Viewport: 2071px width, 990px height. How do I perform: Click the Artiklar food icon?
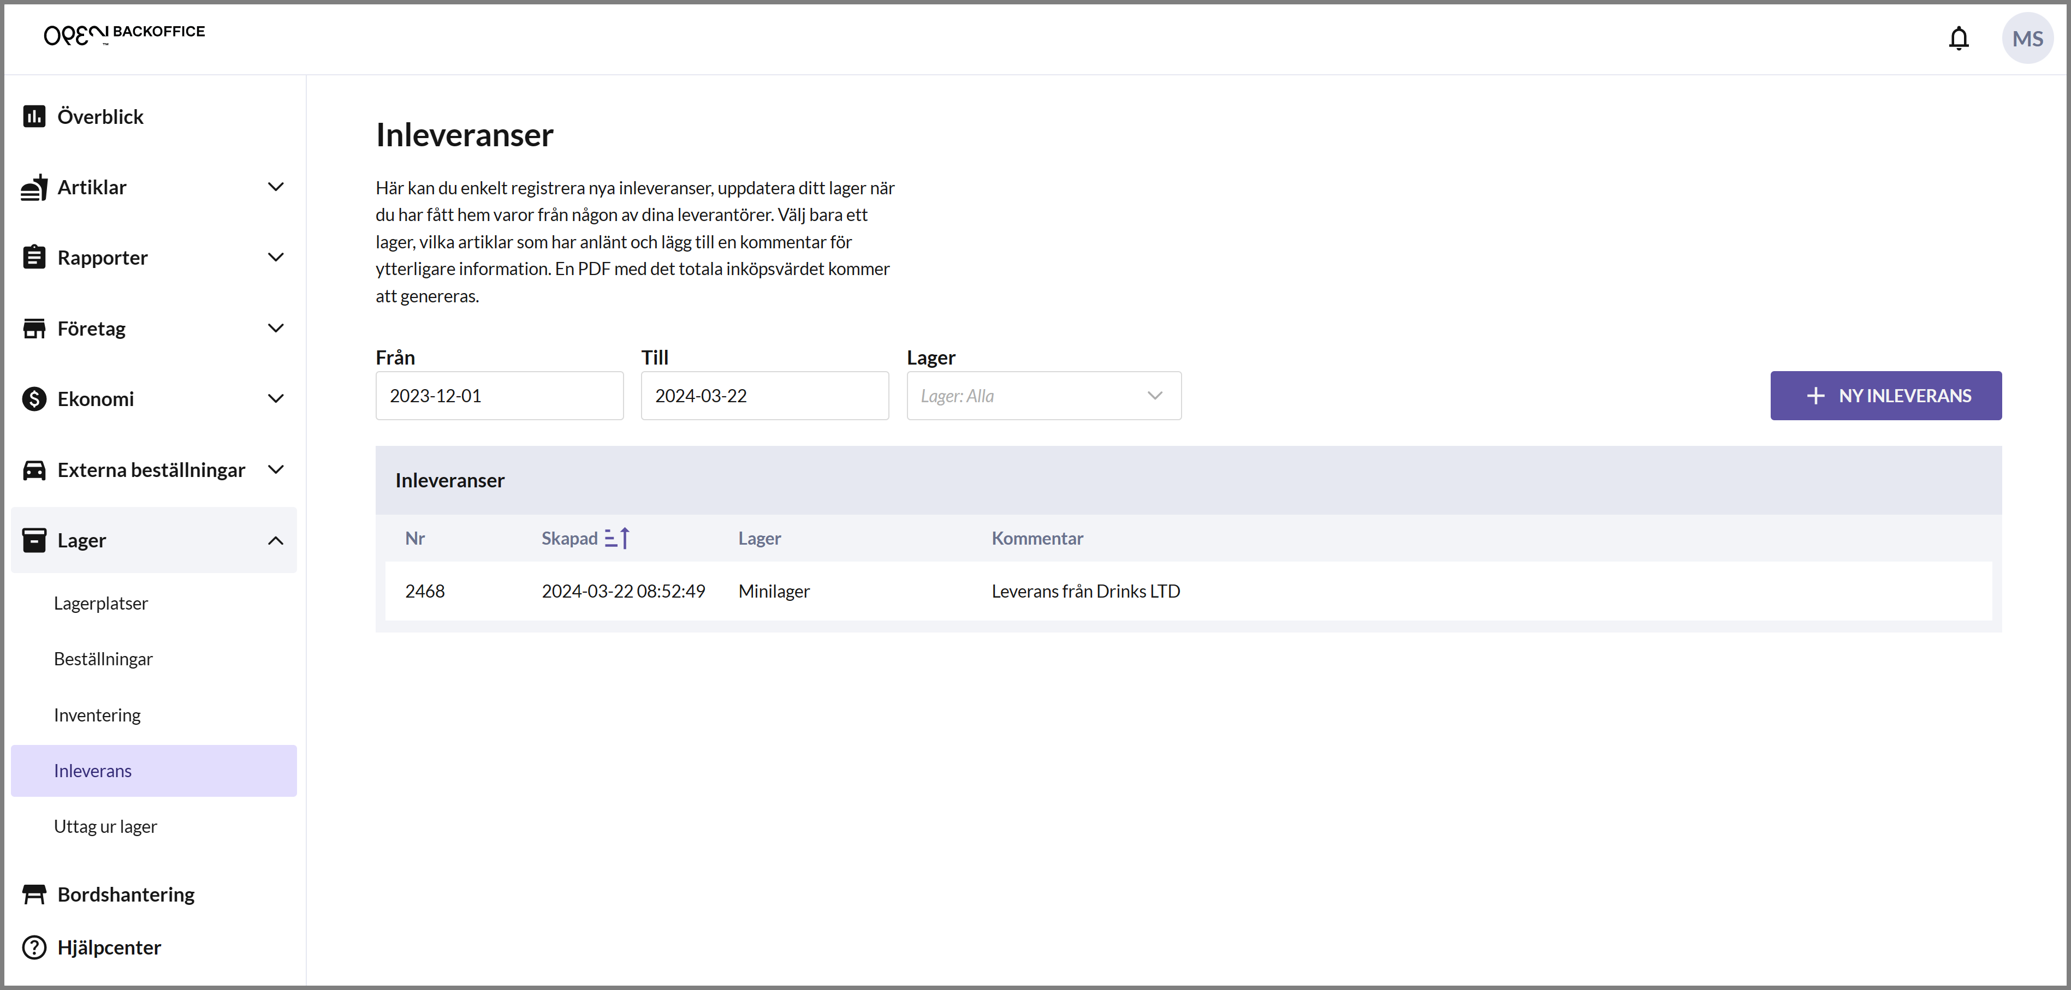pos(34,187)
